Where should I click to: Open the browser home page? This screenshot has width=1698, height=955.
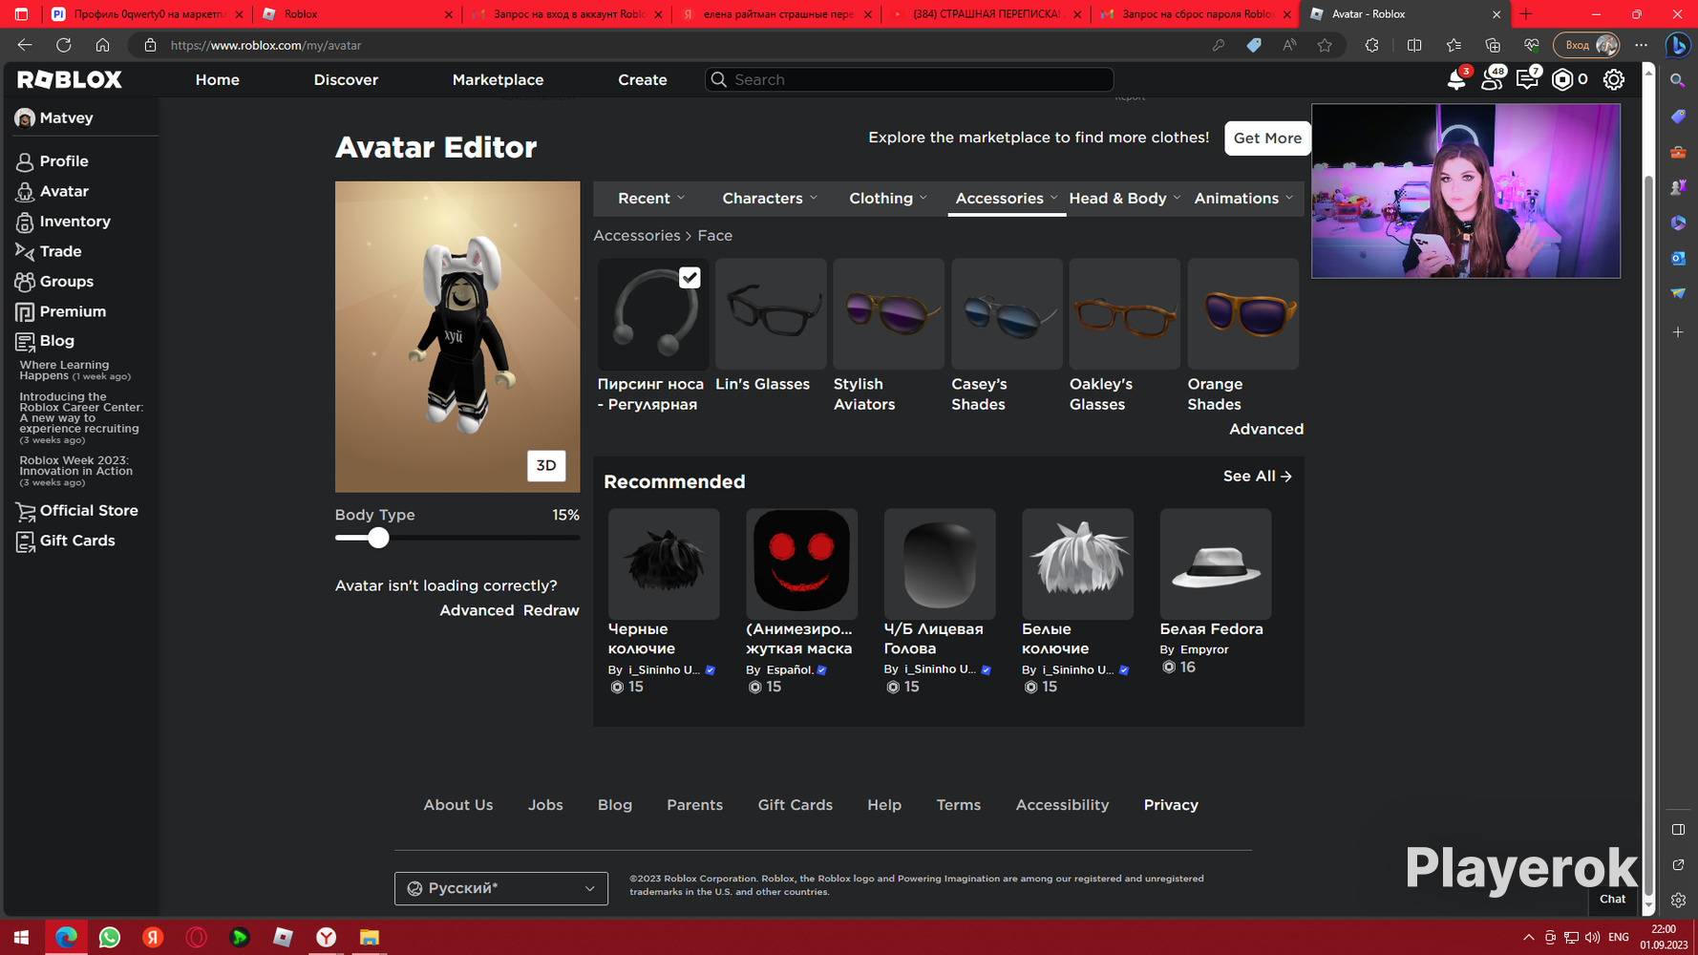[102, 46]
